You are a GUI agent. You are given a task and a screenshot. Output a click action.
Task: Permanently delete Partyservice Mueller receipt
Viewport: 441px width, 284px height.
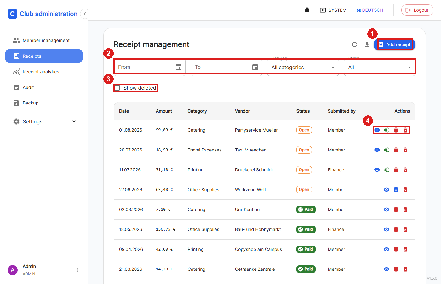point(405,130)
